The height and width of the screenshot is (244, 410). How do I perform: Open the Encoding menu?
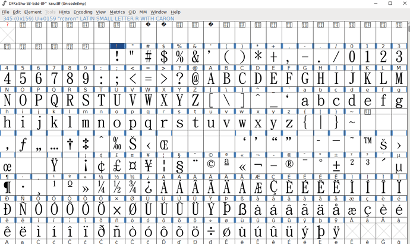click(x=83, y=12)
